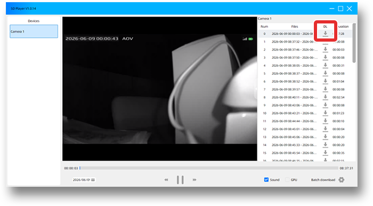
Task: Download recording number 6
Action: [x=325, y=81]
